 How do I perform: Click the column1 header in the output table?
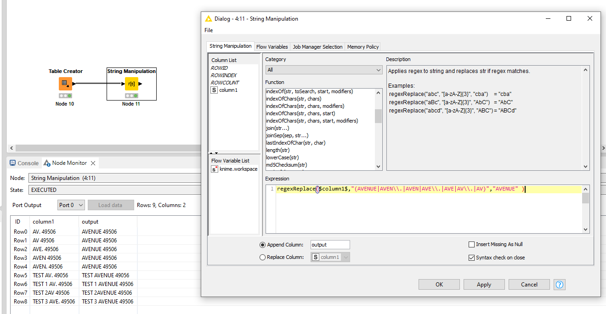pos(54,222)
